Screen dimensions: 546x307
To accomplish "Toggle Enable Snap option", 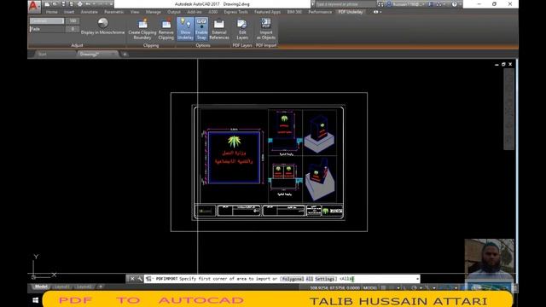I will point(201,29).
